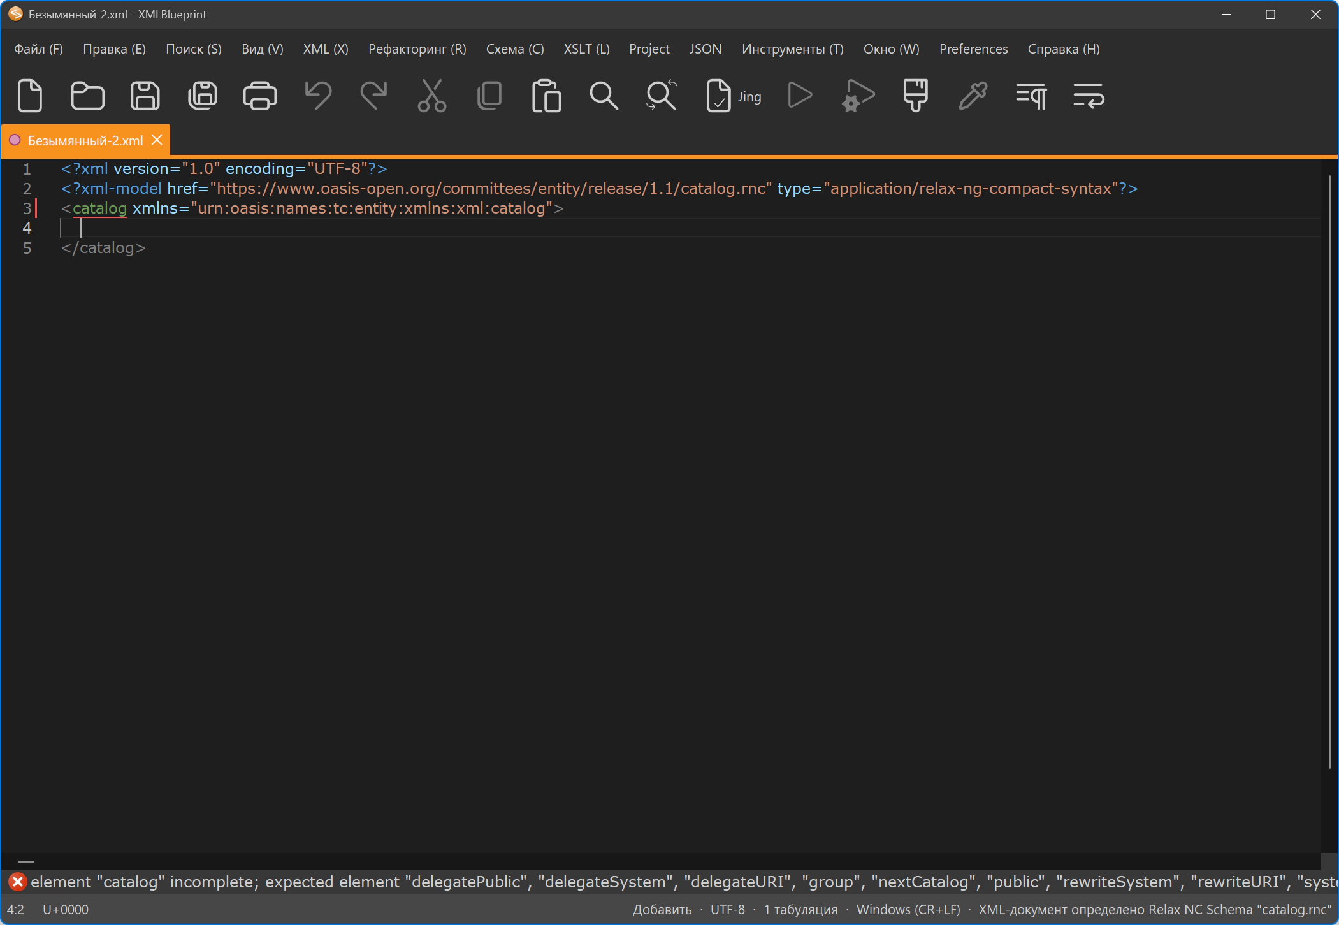
Task: Click the encoding="UTF-8" attribute on line 1
Action: (x=296, y=169)
